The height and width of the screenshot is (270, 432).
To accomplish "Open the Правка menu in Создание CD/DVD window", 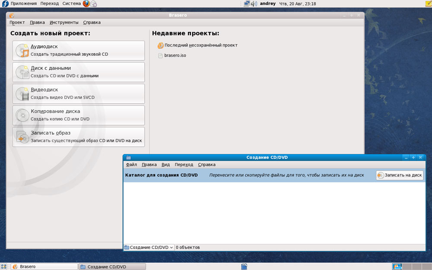I will tap(149, 165).
